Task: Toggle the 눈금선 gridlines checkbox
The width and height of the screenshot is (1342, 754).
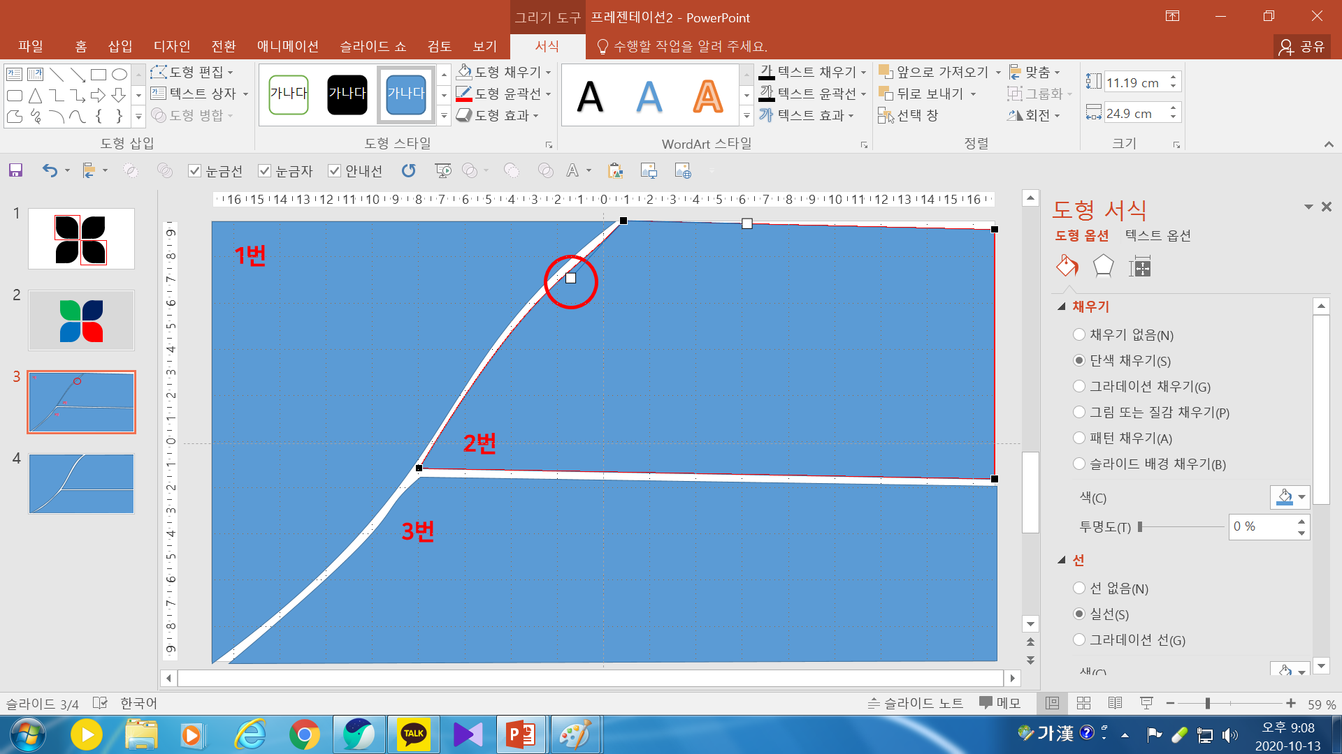Action: pos(195,171)
